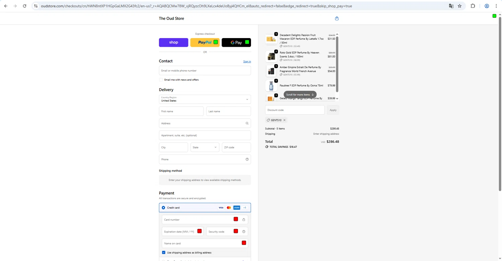Show the +5 more card brands
The height and width of the screenshot is (261, 502).
245,208
